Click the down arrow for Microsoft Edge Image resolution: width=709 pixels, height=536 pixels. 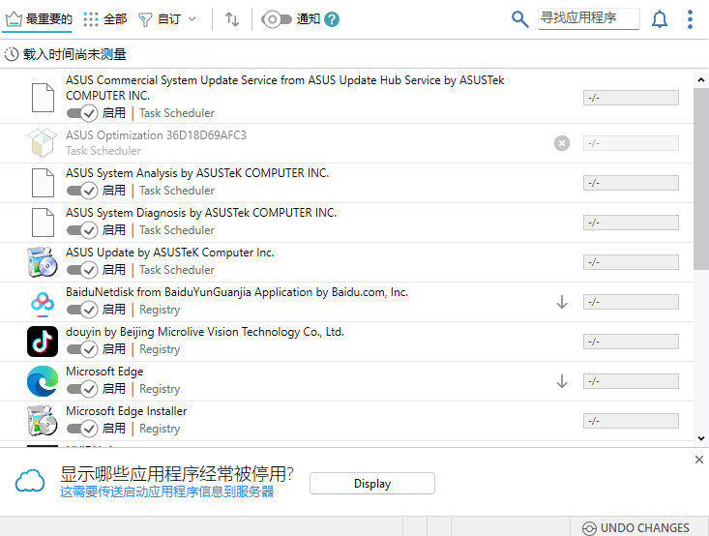click(x=562, y=381)
